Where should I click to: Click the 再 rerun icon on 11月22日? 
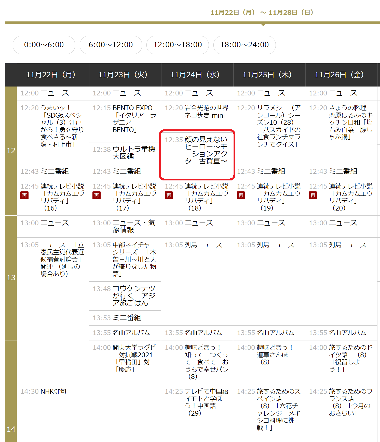click(24, 195)
